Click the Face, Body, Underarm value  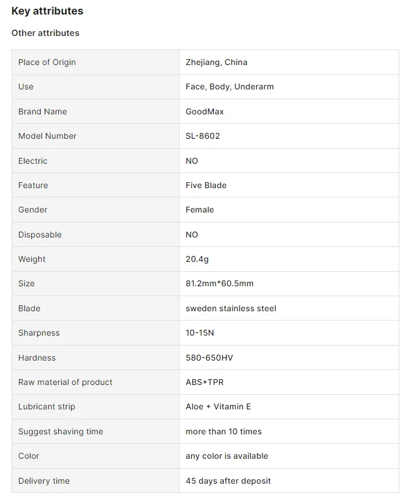tap(230, 87)
